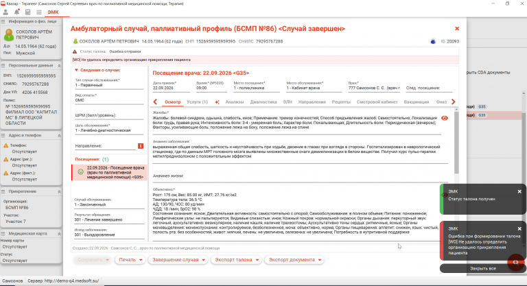Click the patient avatar in the sidebar
This screenshot has width=527, height=286.
[9, 34]
